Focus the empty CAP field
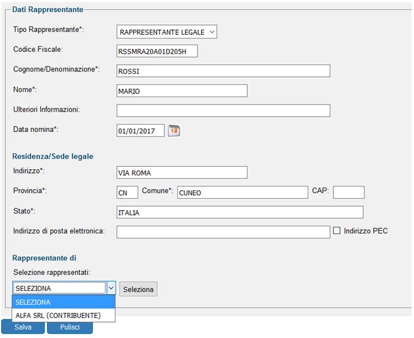Viewport: 414px width, 338px height. pyautogui.click(x=349, y=193)
